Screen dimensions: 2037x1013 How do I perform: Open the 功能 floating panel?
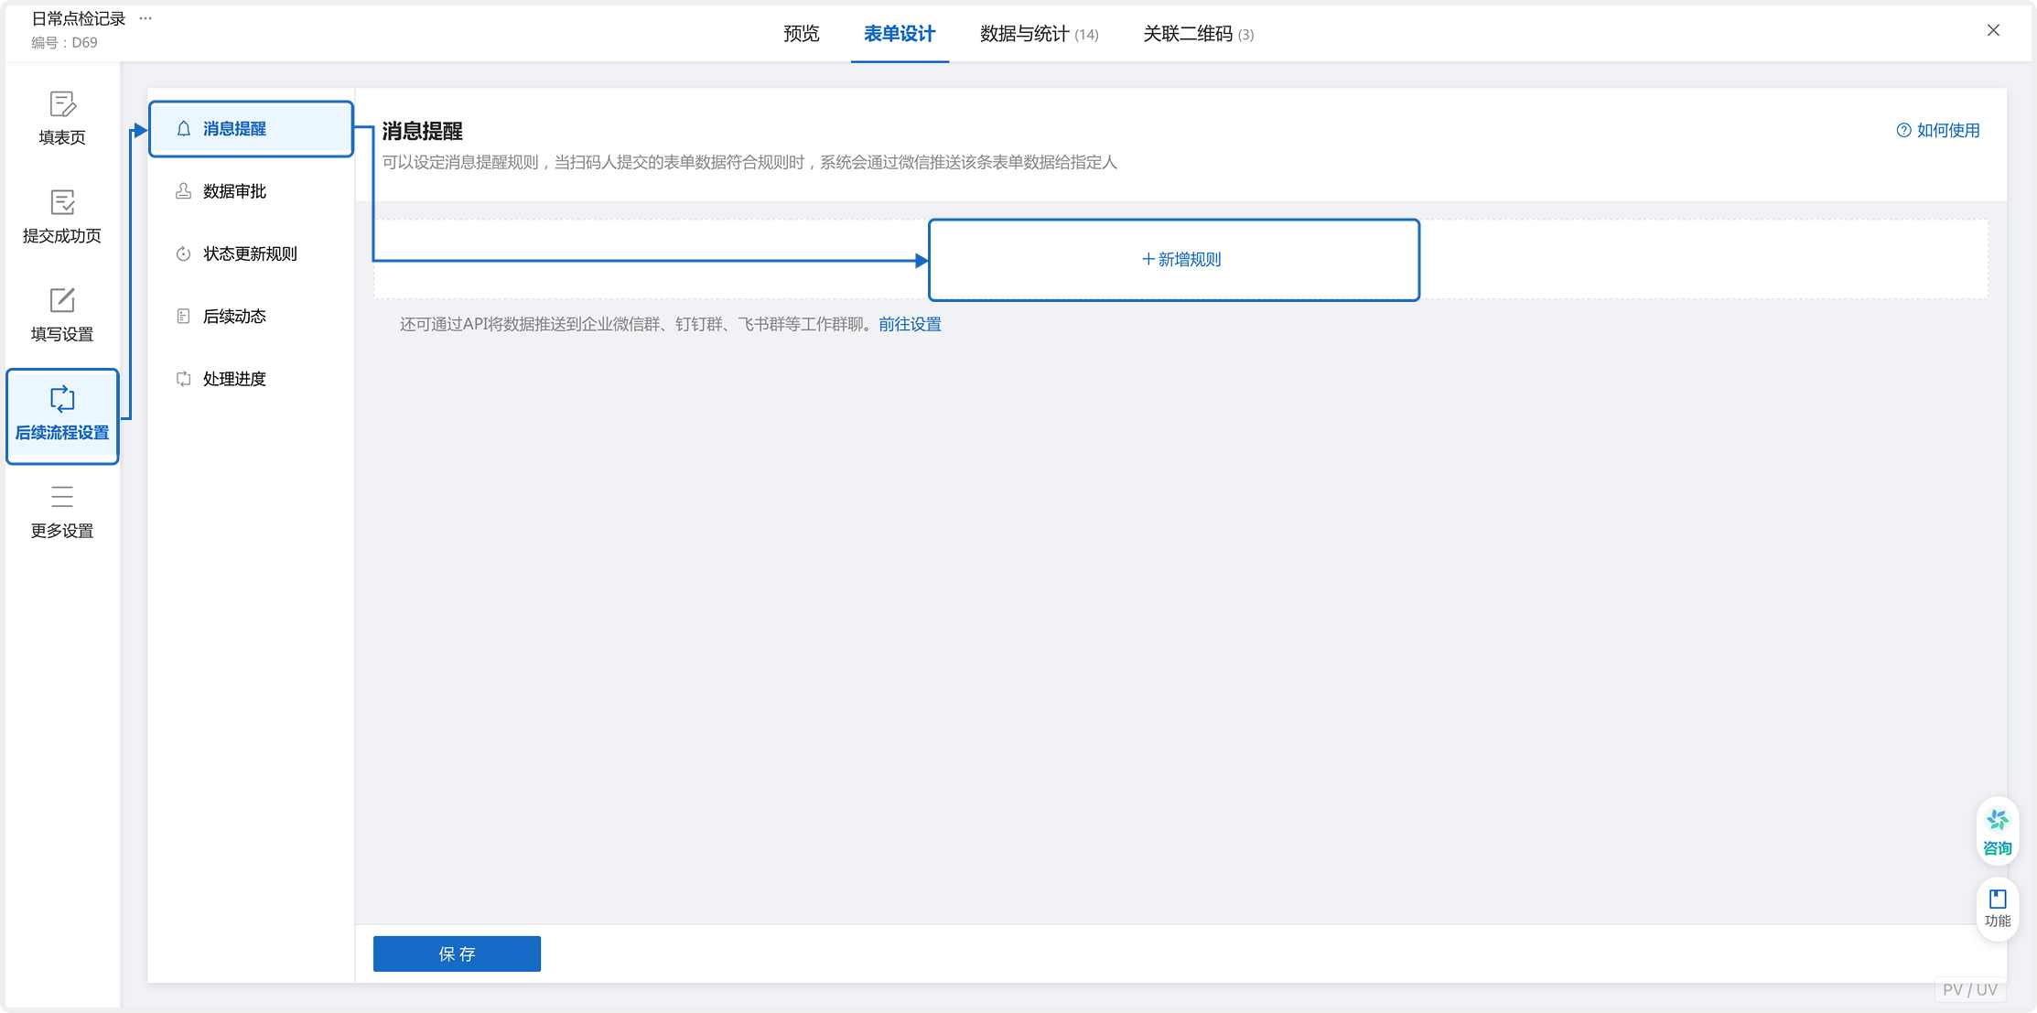pyautogui.click(x=1997, y=908)
